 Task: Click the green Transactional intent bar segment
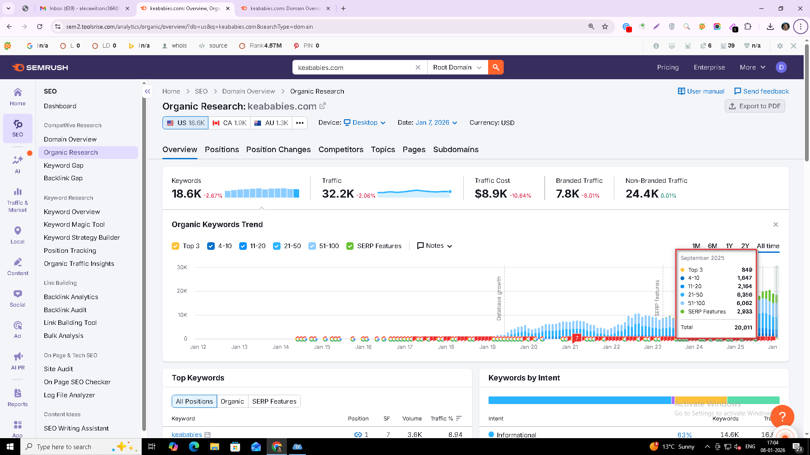753,400
